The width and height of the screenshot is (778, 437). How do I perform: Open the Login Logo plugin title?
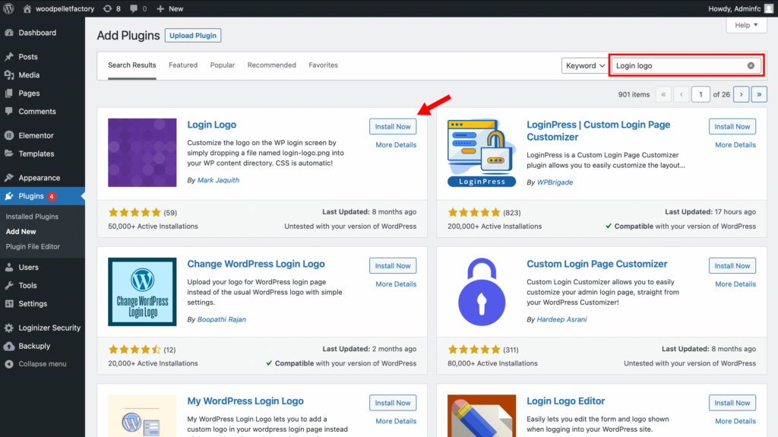click(x=211, y=125)
